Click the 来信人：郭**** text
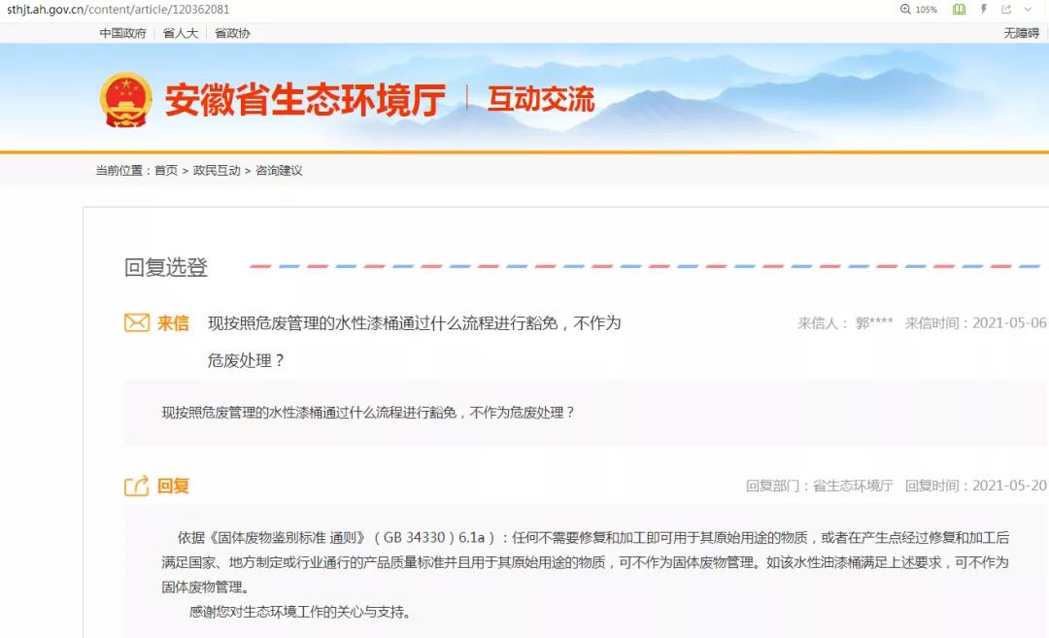This screenshot has width=1049, height=638. [x=845, y=323]
